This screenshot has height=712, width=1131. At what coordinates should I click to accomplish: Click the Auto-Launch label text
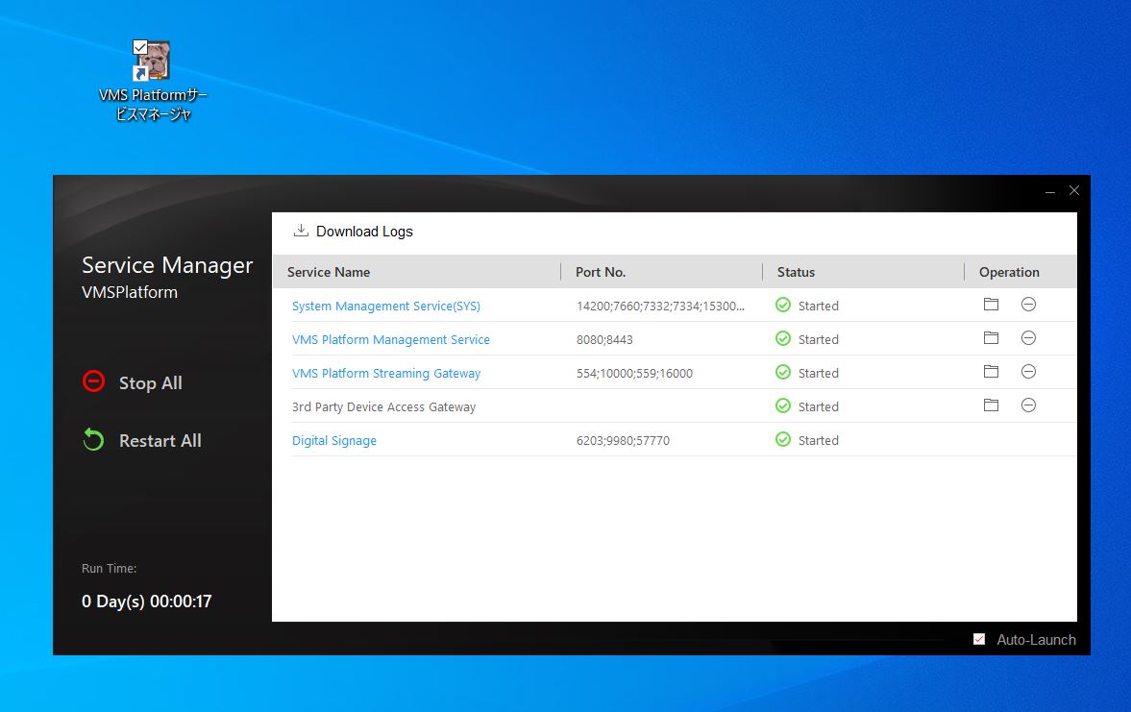tap(1036, 640)
